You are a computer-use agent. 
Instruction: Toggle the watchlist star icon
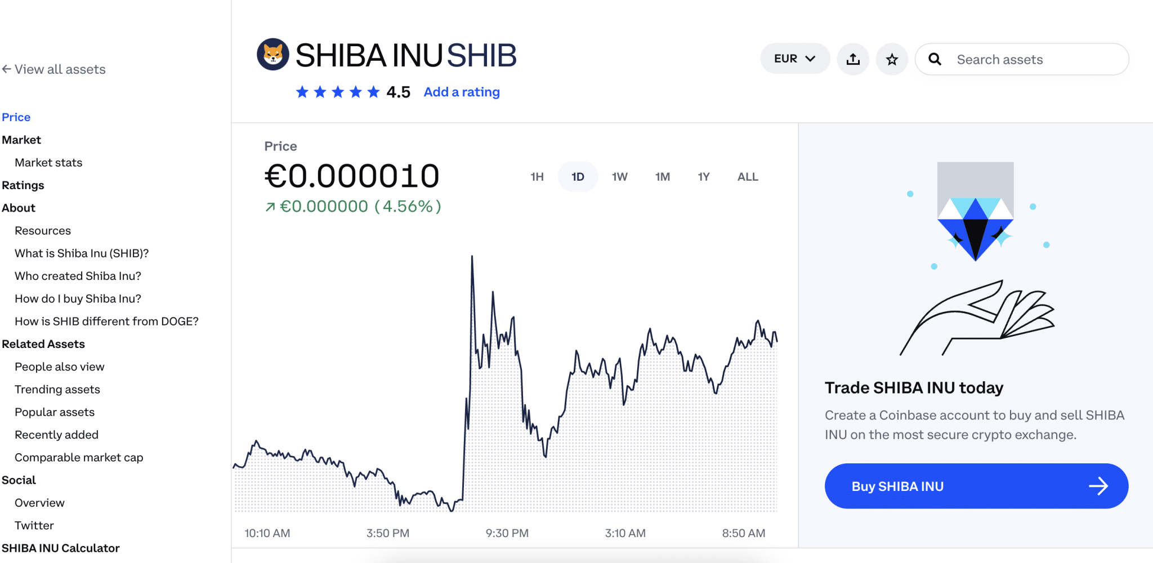coord(892,59)
